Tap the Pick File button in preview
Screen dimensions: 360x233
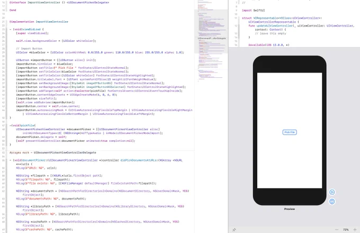[290, 132]
